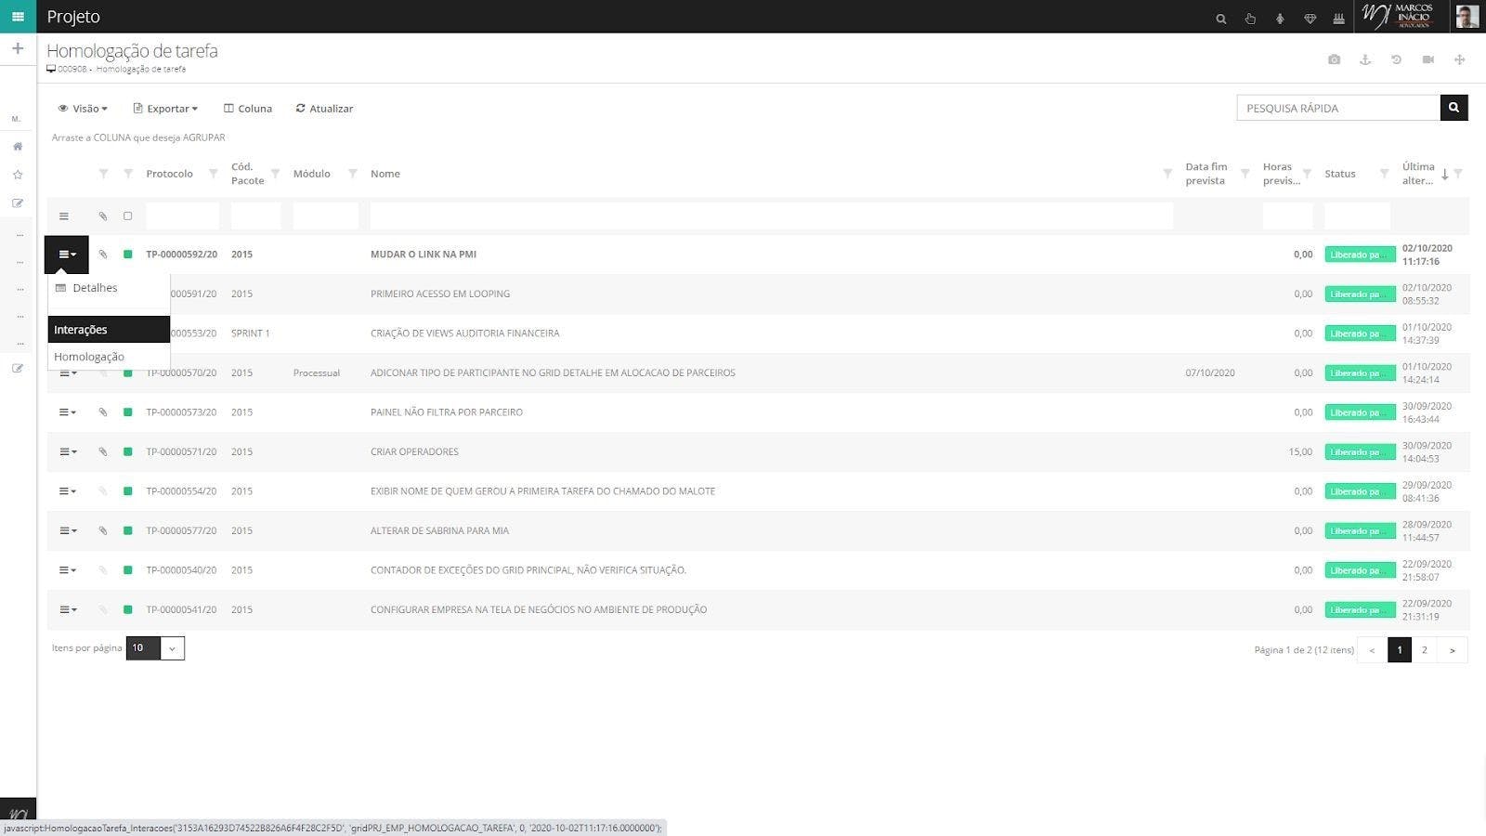Click the camera screenshot icon

point(1334,59)
